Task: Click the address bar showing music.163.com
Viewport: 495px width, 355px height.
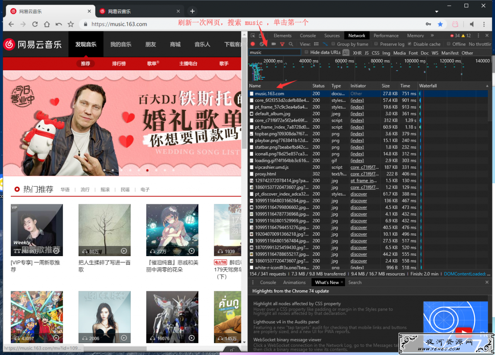Action: coord(251,24)
